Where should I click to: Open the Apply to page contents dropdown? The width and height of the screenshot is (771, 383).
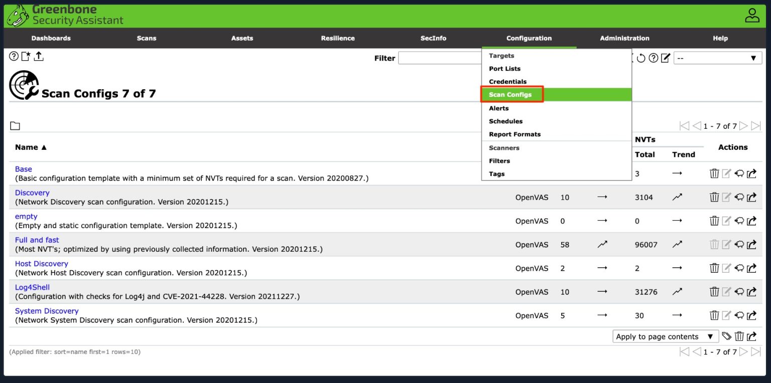665,336
